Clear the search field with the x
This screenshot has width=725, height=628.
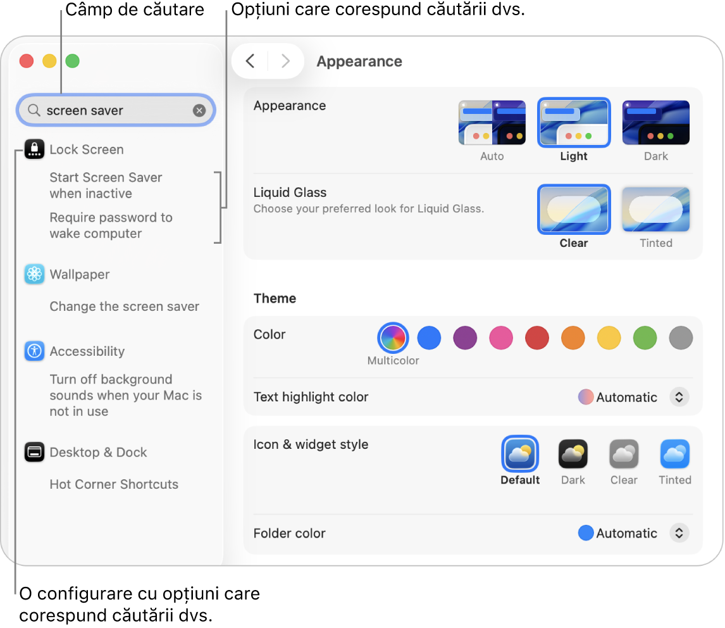click(x=199, y=110)
